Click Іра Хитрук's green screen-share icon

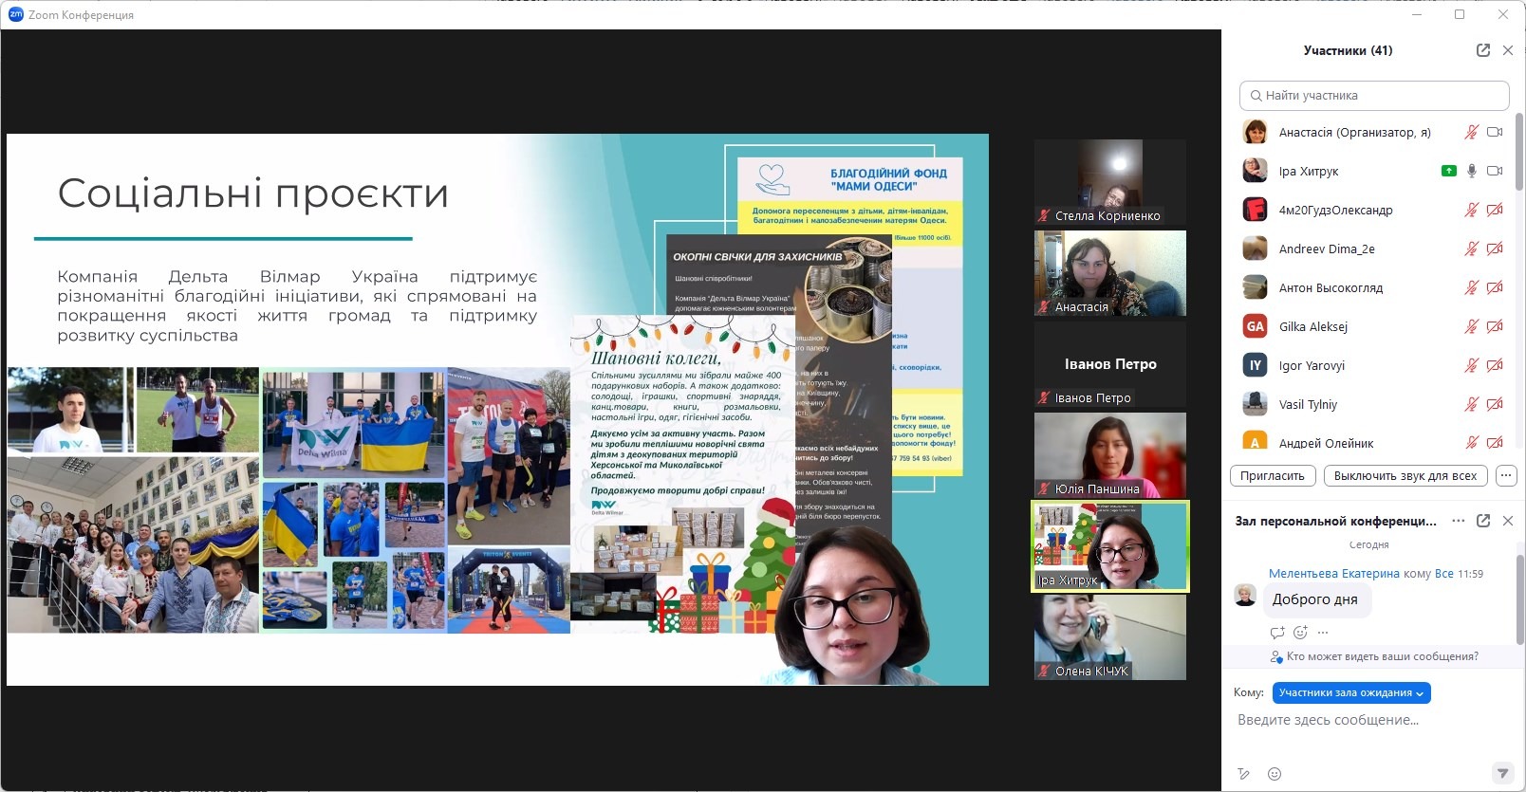pyautogui.click(x=1448, y=171)
